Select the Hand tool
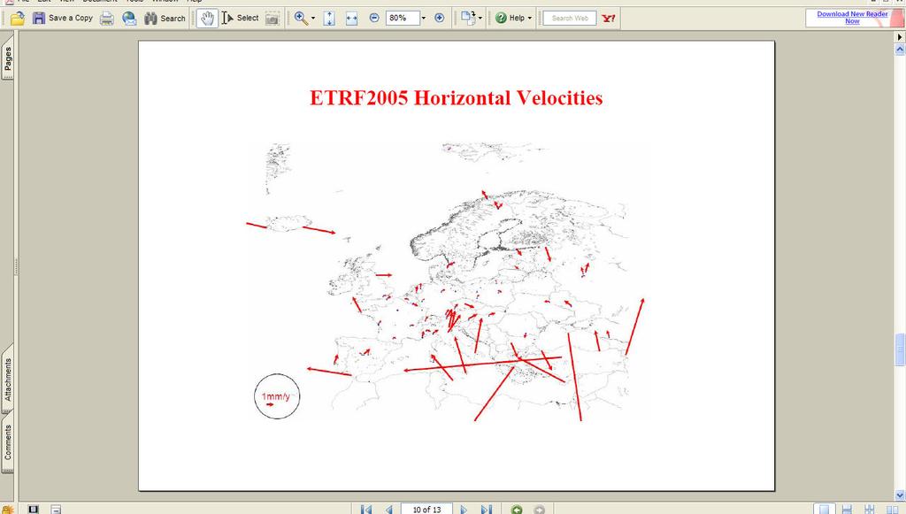 [x=207, y=19]
